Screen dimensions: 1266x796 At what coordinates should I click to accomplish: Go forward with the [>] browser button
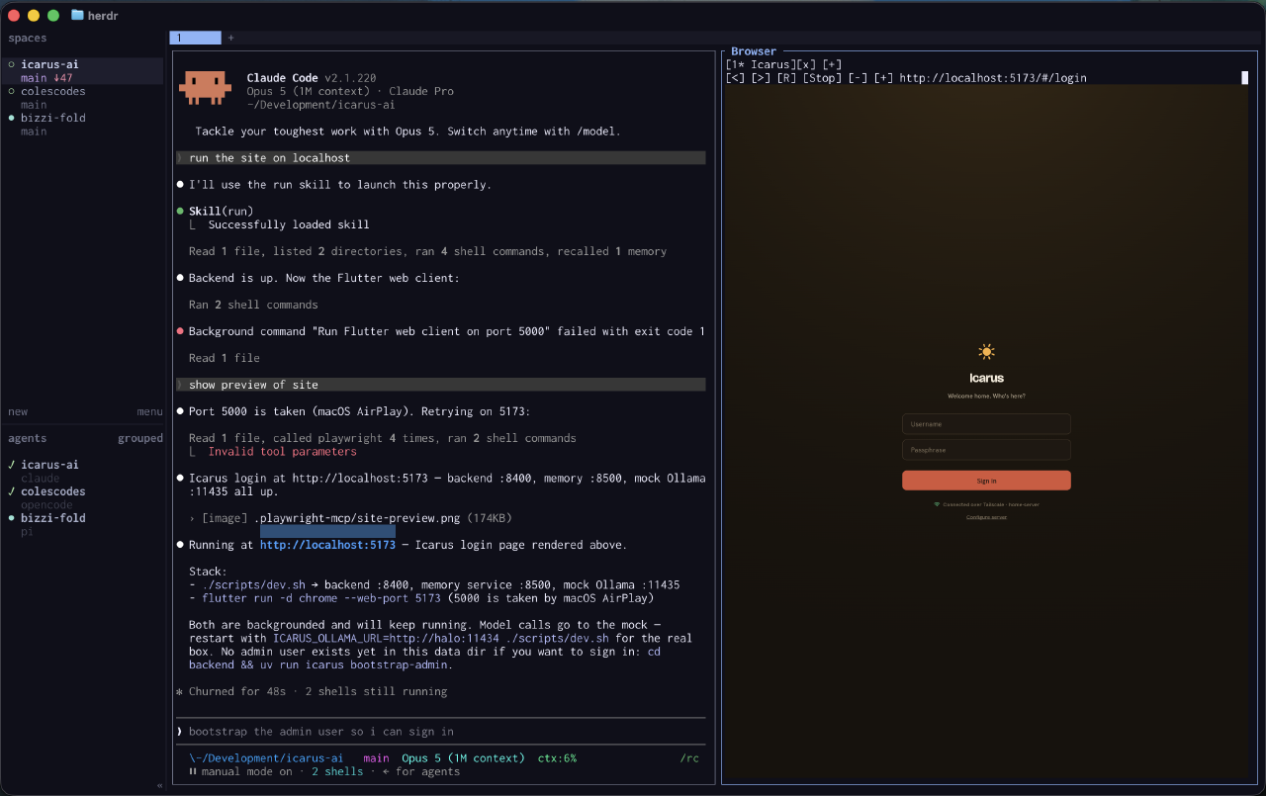(x=762, y=78)
